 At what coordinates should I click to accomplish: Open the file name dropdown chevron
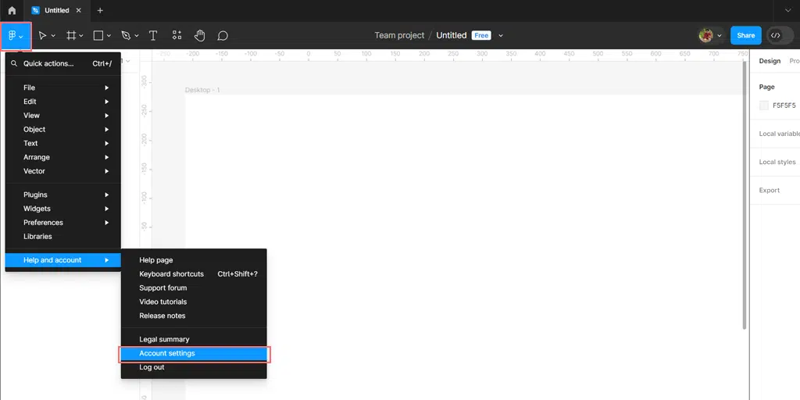[501, 36]
